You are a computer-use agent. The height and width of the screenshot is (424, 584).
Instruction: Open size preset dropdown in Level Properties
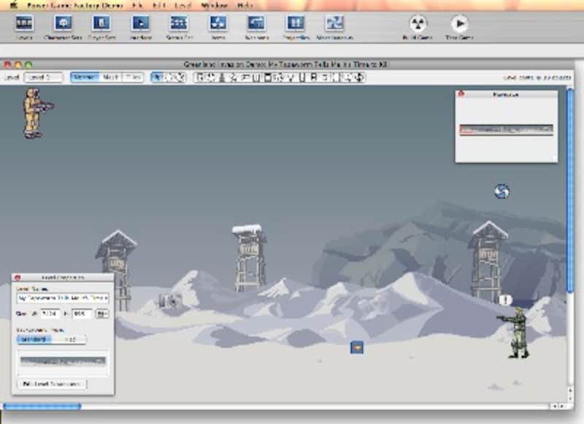point(101,314)
